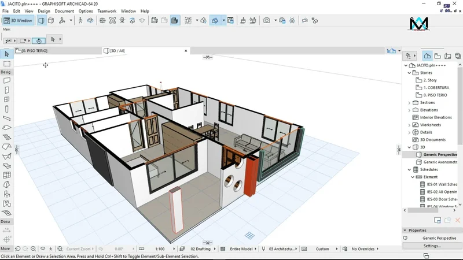The height and width of the screenshot is (260, 463).
Task: Open the Document menu
Action: (64, 11)
